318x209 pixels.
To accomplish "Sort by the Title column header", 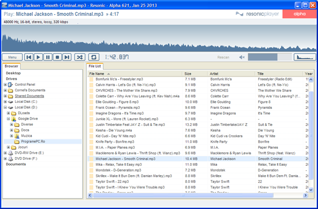I will [279, 74].
